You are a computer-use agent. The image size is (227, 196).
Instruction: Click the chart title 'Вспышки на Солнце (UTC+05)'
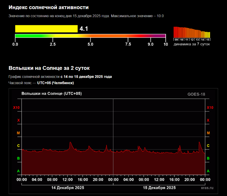52,94
